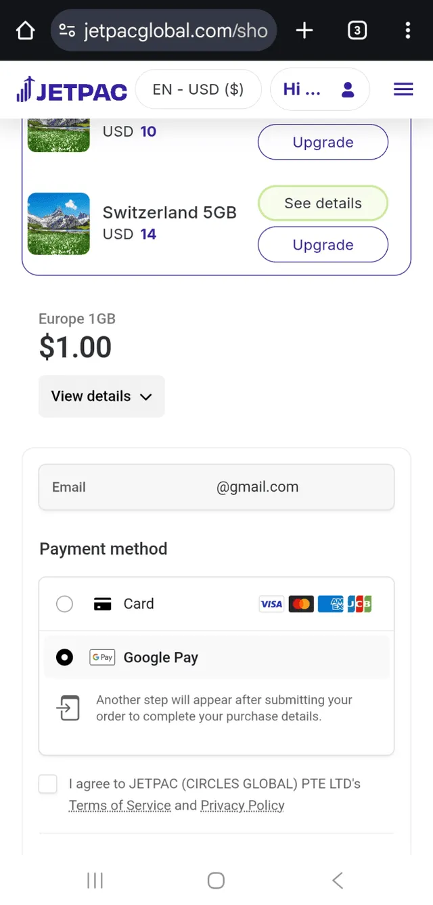Open the tab switcher showing 3 tabs
This screenshot has height=905, width=433.
pyautogui.click(x=357, y=30)
